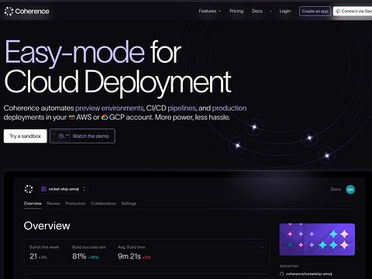The image size is (372, 279).
Task: Go to the Pricing page
Action: point(236,11)
